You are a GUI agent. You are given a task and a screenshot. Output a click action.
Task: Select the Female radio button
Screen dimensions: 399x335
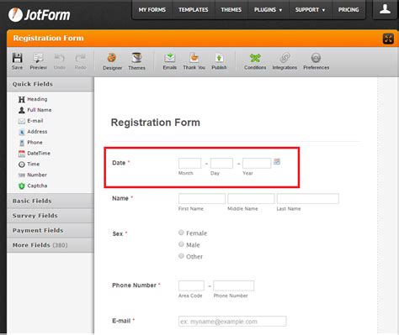coord(181,233)
